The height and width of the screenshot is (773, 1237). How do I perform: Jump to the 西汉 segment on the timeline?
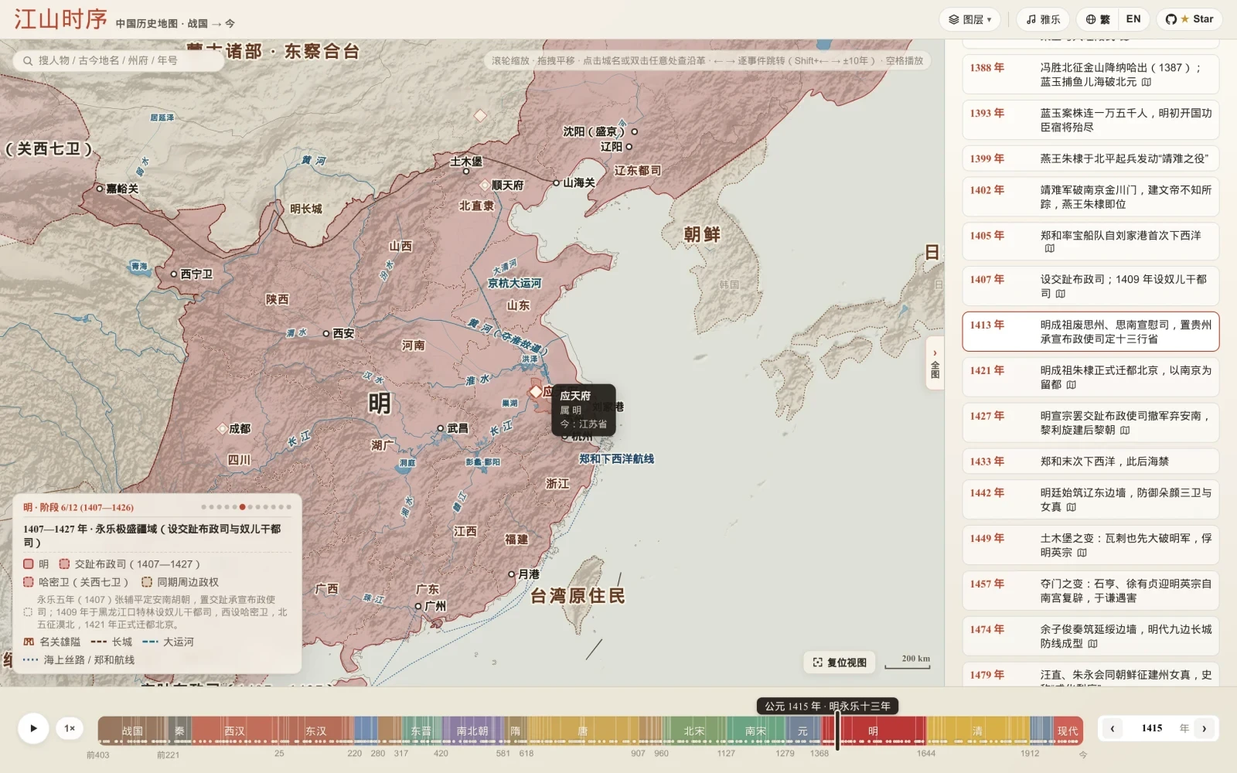(234, 730)
